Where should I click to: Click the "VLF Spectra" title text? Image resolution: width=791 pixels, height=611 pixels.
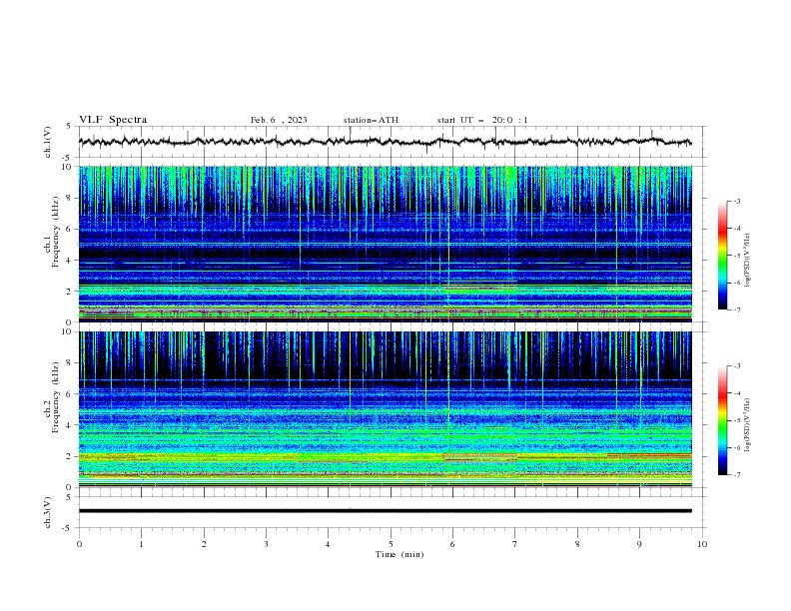[x=113, y=120]
